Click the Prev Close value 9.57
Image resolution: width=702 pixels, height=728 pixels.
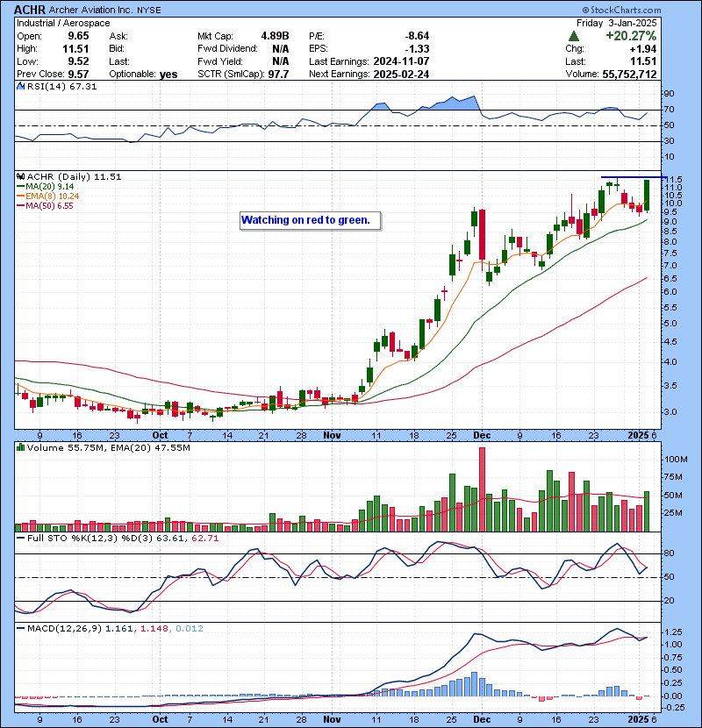coord(78,74)
